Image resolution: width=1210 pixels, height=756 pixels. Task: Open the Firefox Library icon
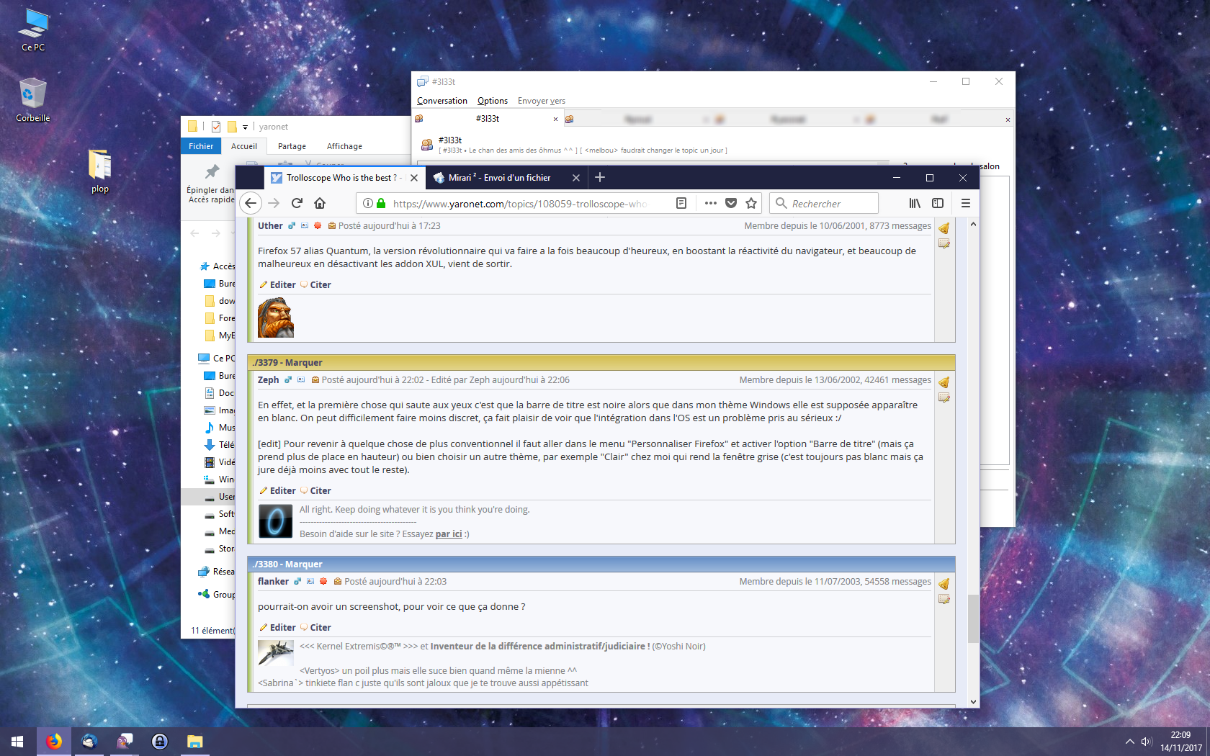[914, 203]
